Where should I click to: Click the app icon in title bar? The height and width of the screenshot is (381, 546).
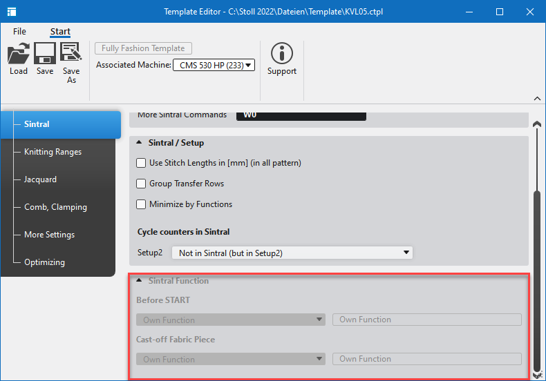12,12
